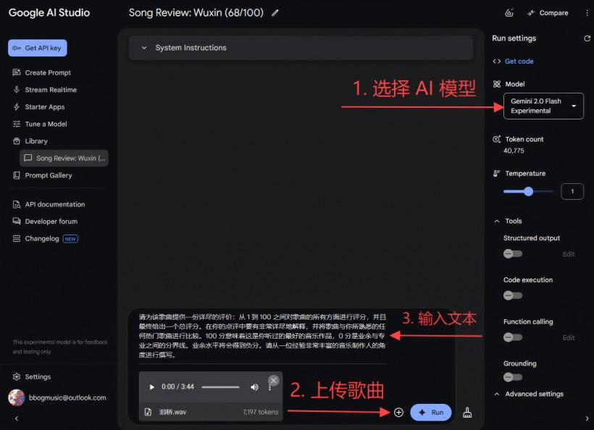This screenshot has height=430, width=594.
Task: Remove the uploaded audio file attachment
Action: (x=273, y=381)
